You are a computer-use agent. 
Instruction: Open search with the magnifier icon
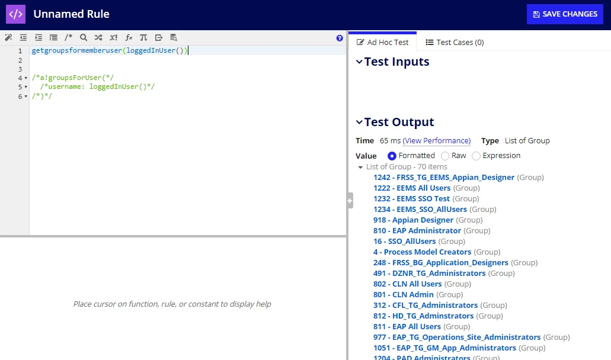click(84, 38)
